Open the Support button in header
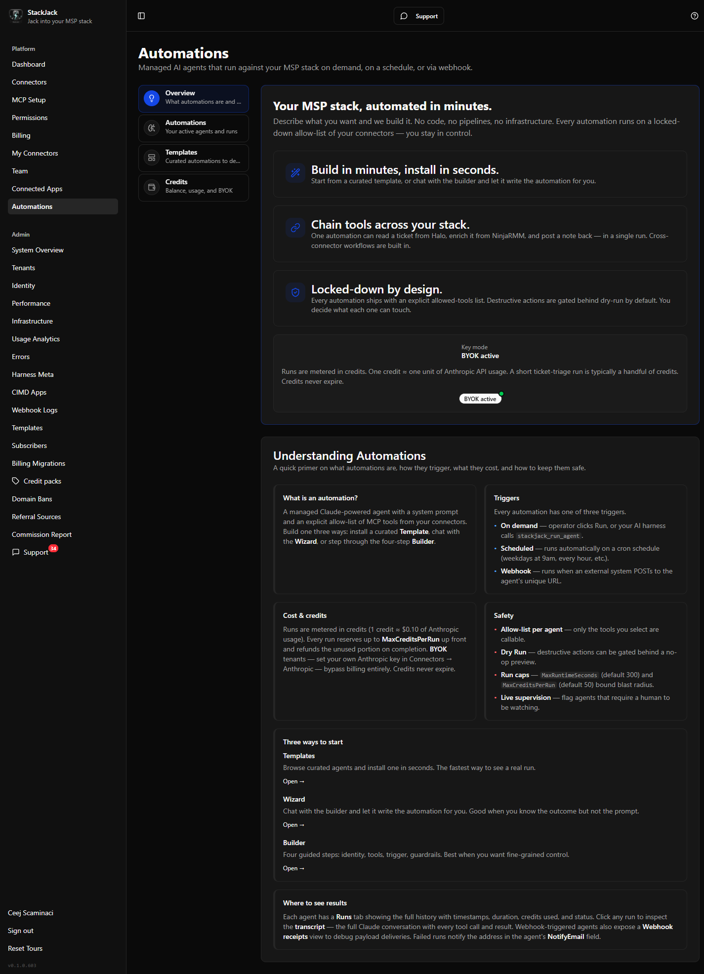This screenshot has width=704, height=974. [x=419, y=16]
